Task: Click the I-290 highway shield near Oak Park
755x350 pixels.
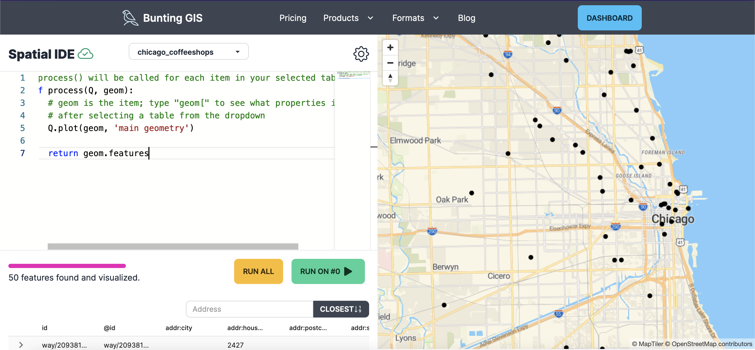Action: pos(432,231)
